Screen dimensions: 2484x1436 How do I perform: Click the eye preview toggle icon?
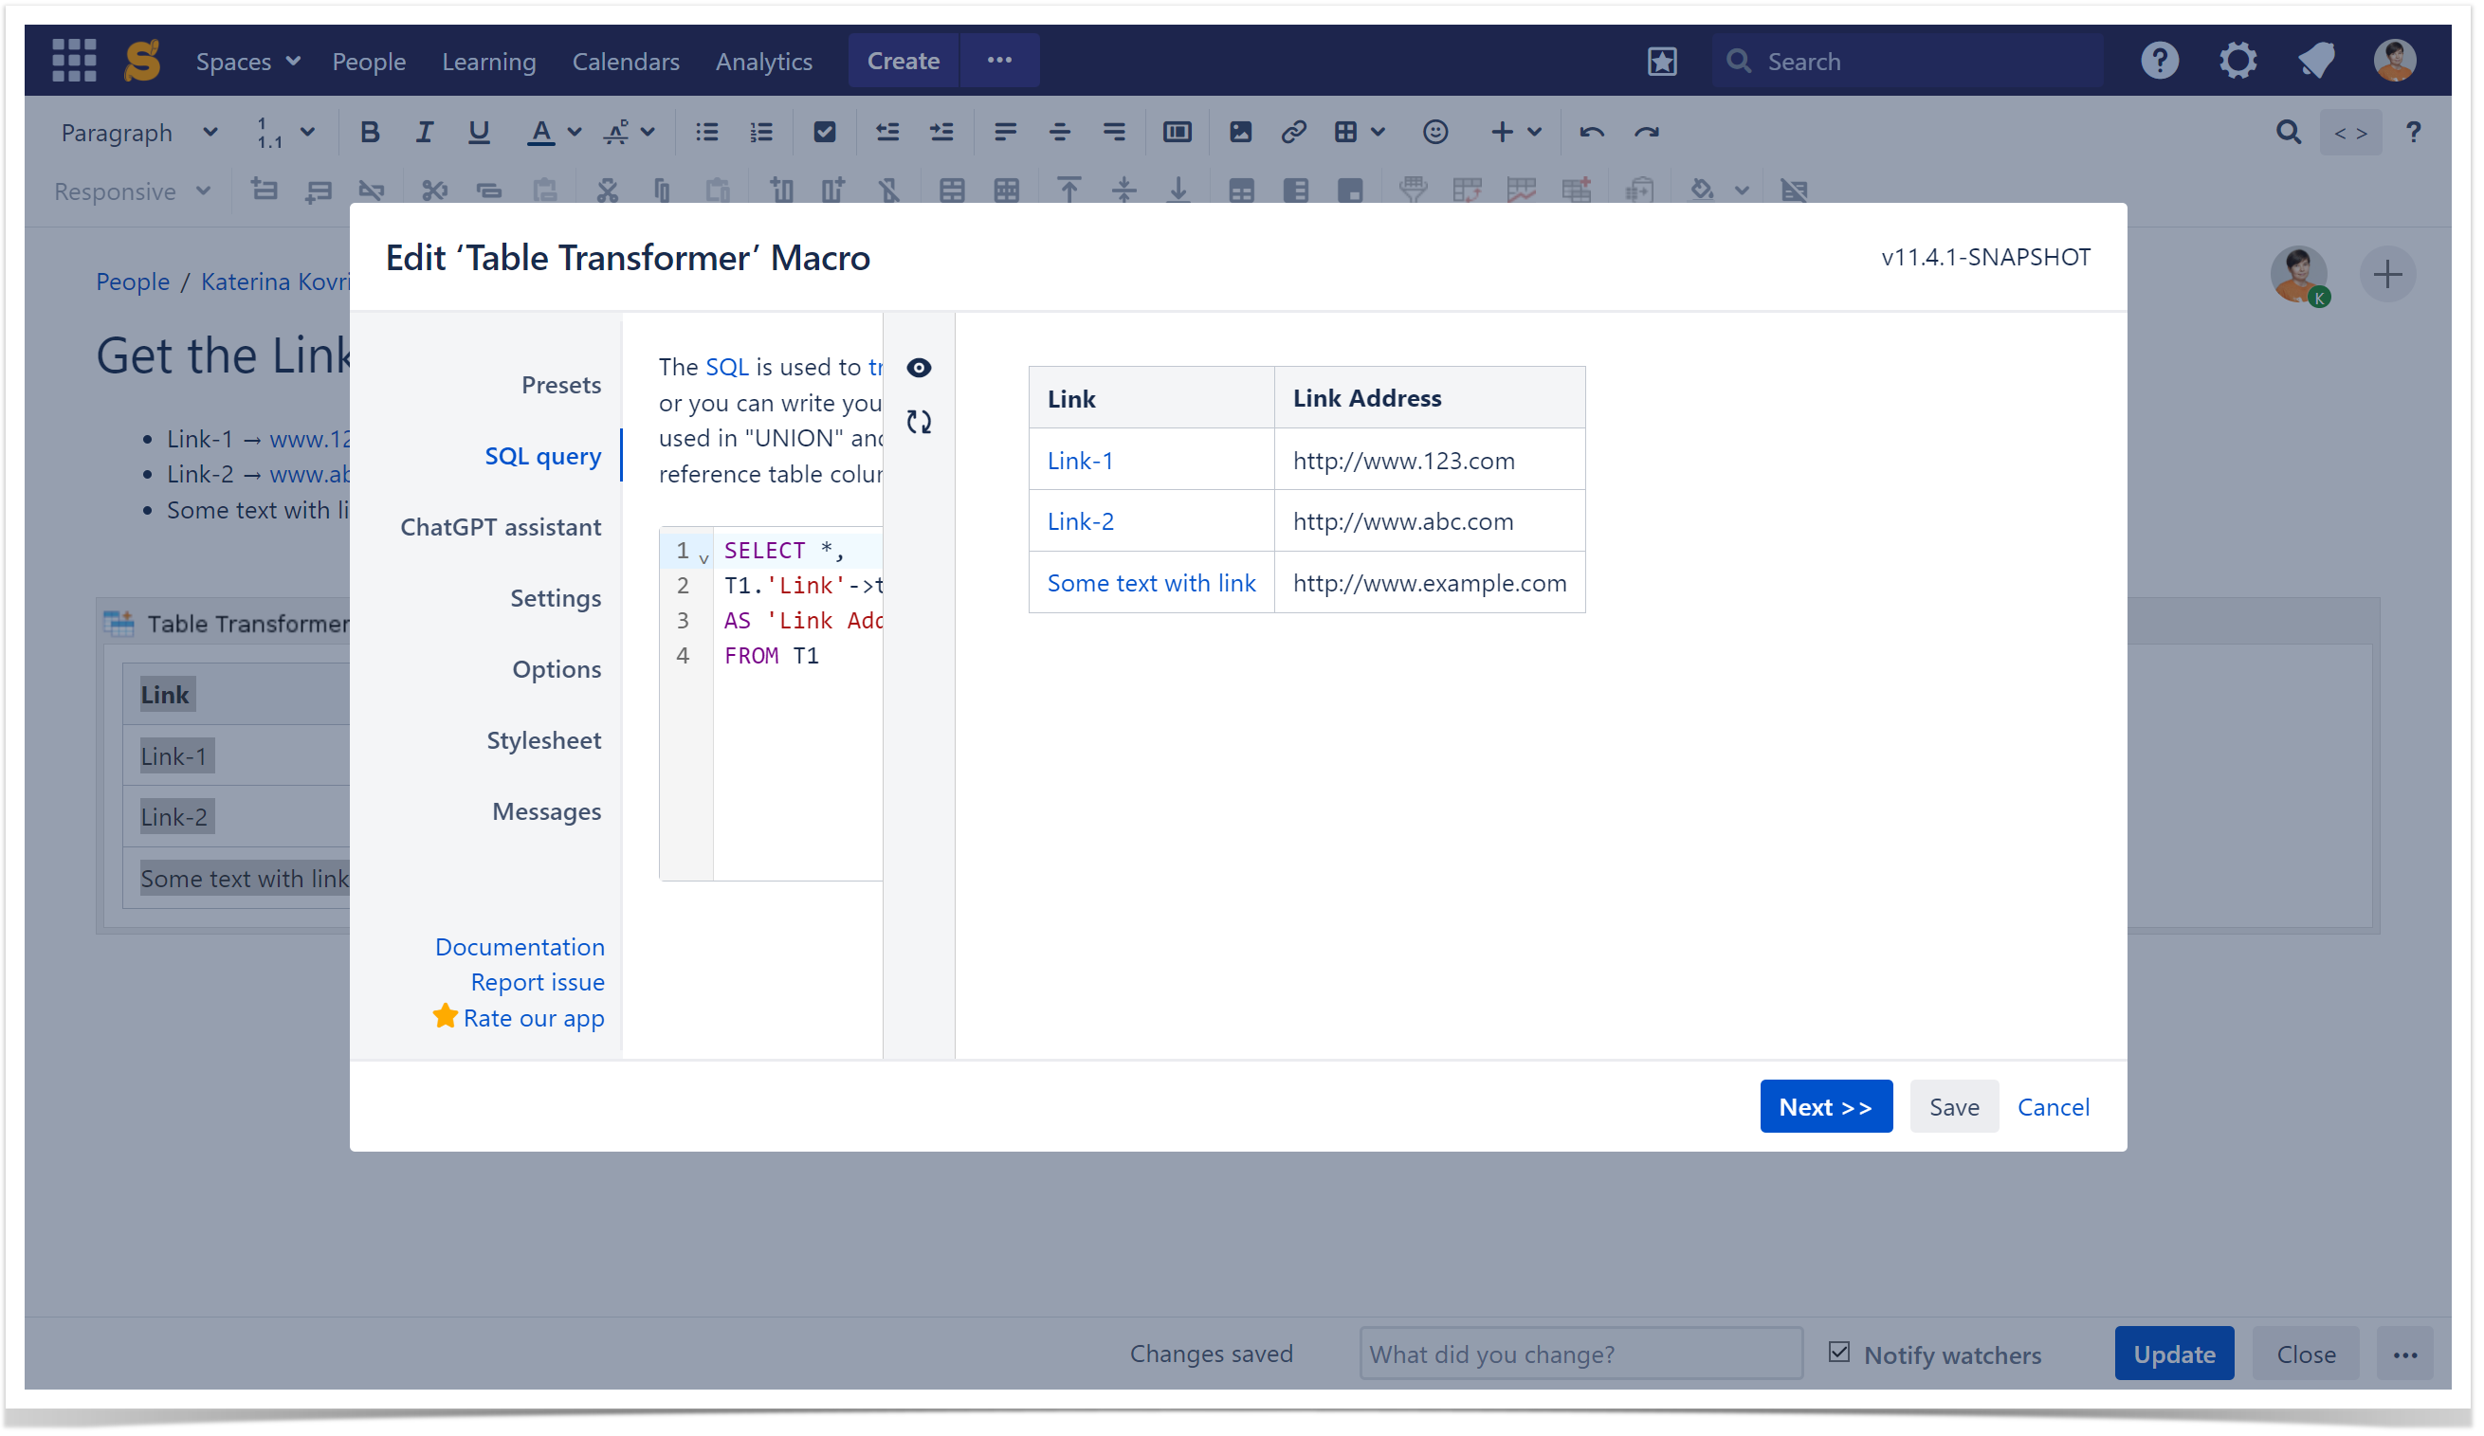click(919, 368)
